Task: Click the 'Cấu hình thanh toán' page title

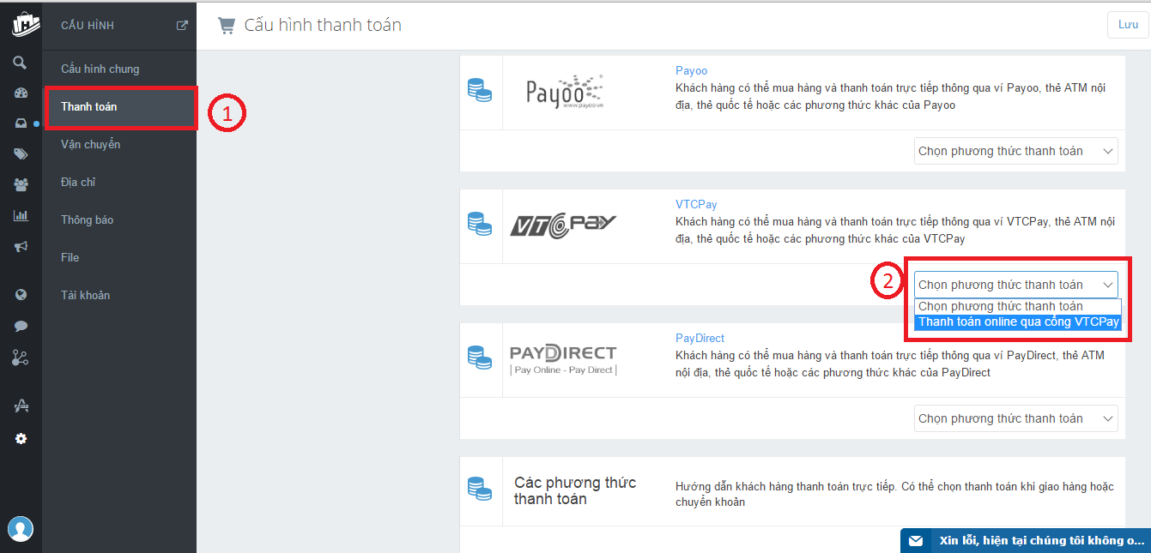Action: coord(323,25)
